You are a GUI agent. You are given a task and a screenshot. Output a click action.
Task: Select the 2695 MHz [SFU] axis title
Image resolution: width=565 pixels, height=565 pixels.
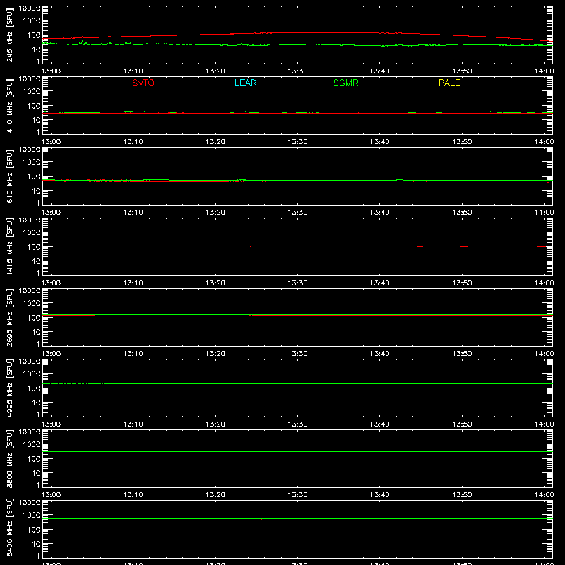pyautogui.click(x=9, y=318)
